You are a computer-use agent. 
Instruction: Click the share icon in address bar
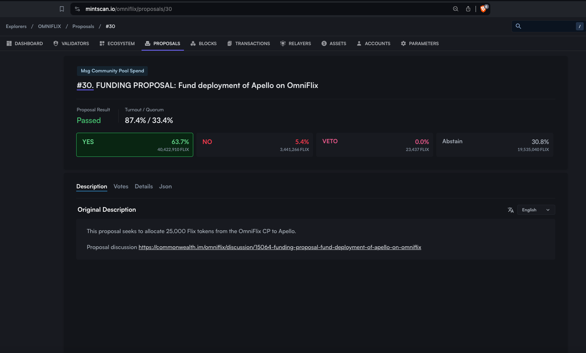pyautogui.click(x=468, y=9)
